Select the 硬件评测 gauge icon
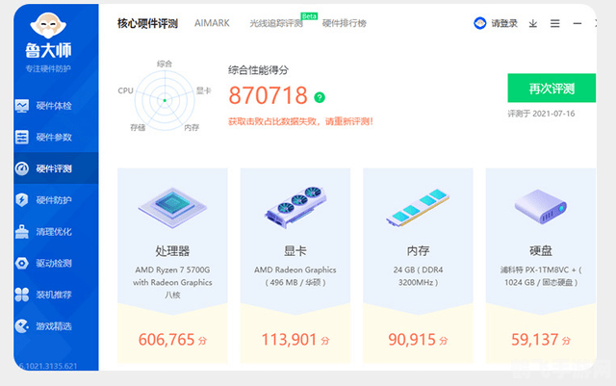 22,168
